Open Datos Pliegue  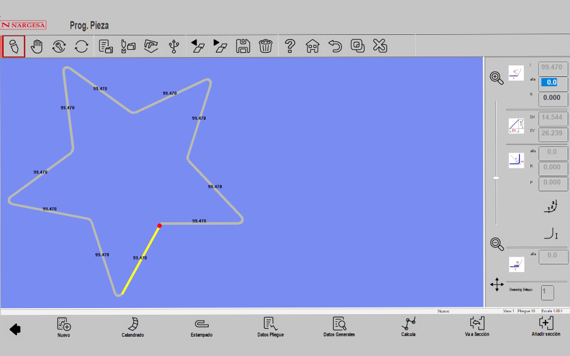(271, 327)
